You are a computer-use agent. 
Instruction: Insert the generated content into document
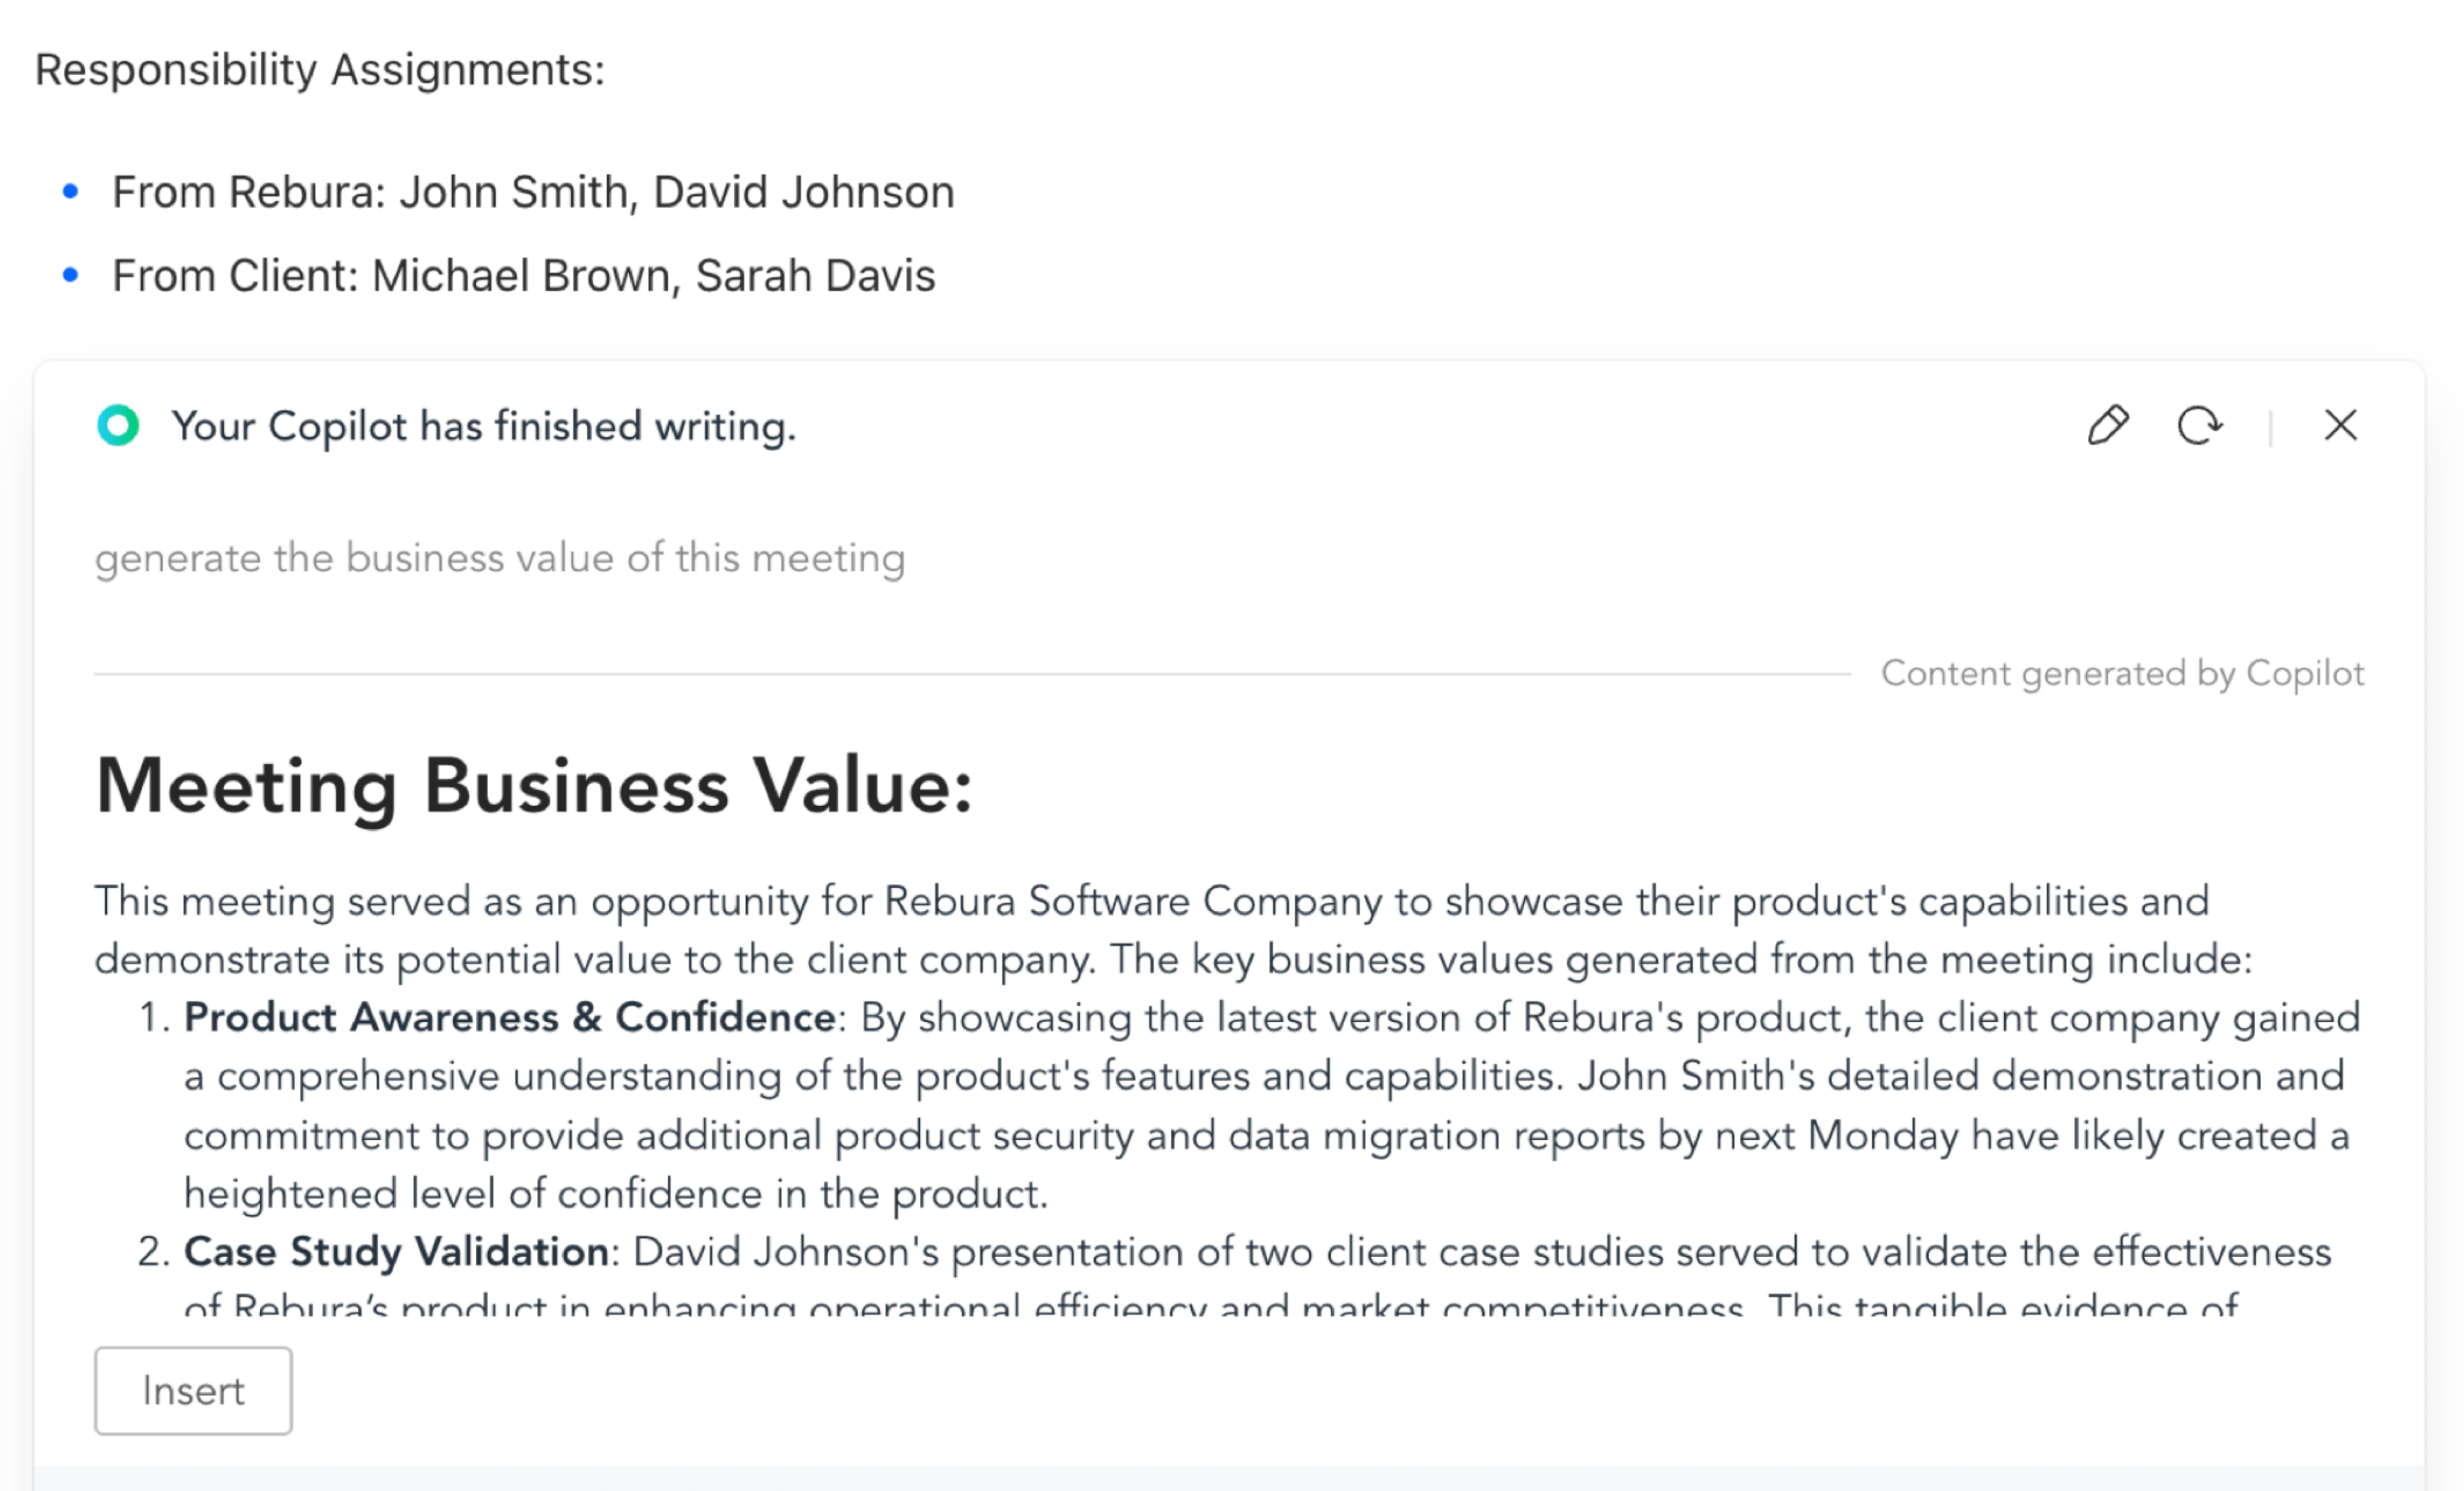tap(193, 1391)
